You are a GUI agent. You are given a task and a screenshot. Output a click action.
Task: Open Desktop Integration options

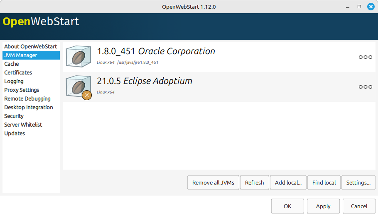[x=31, y=107]
